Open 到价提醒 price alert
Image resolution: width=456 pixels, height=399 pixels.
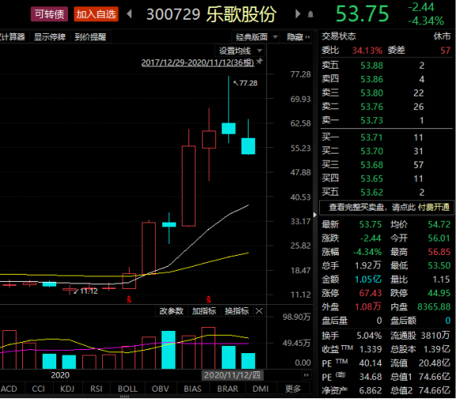click(90, 37)
